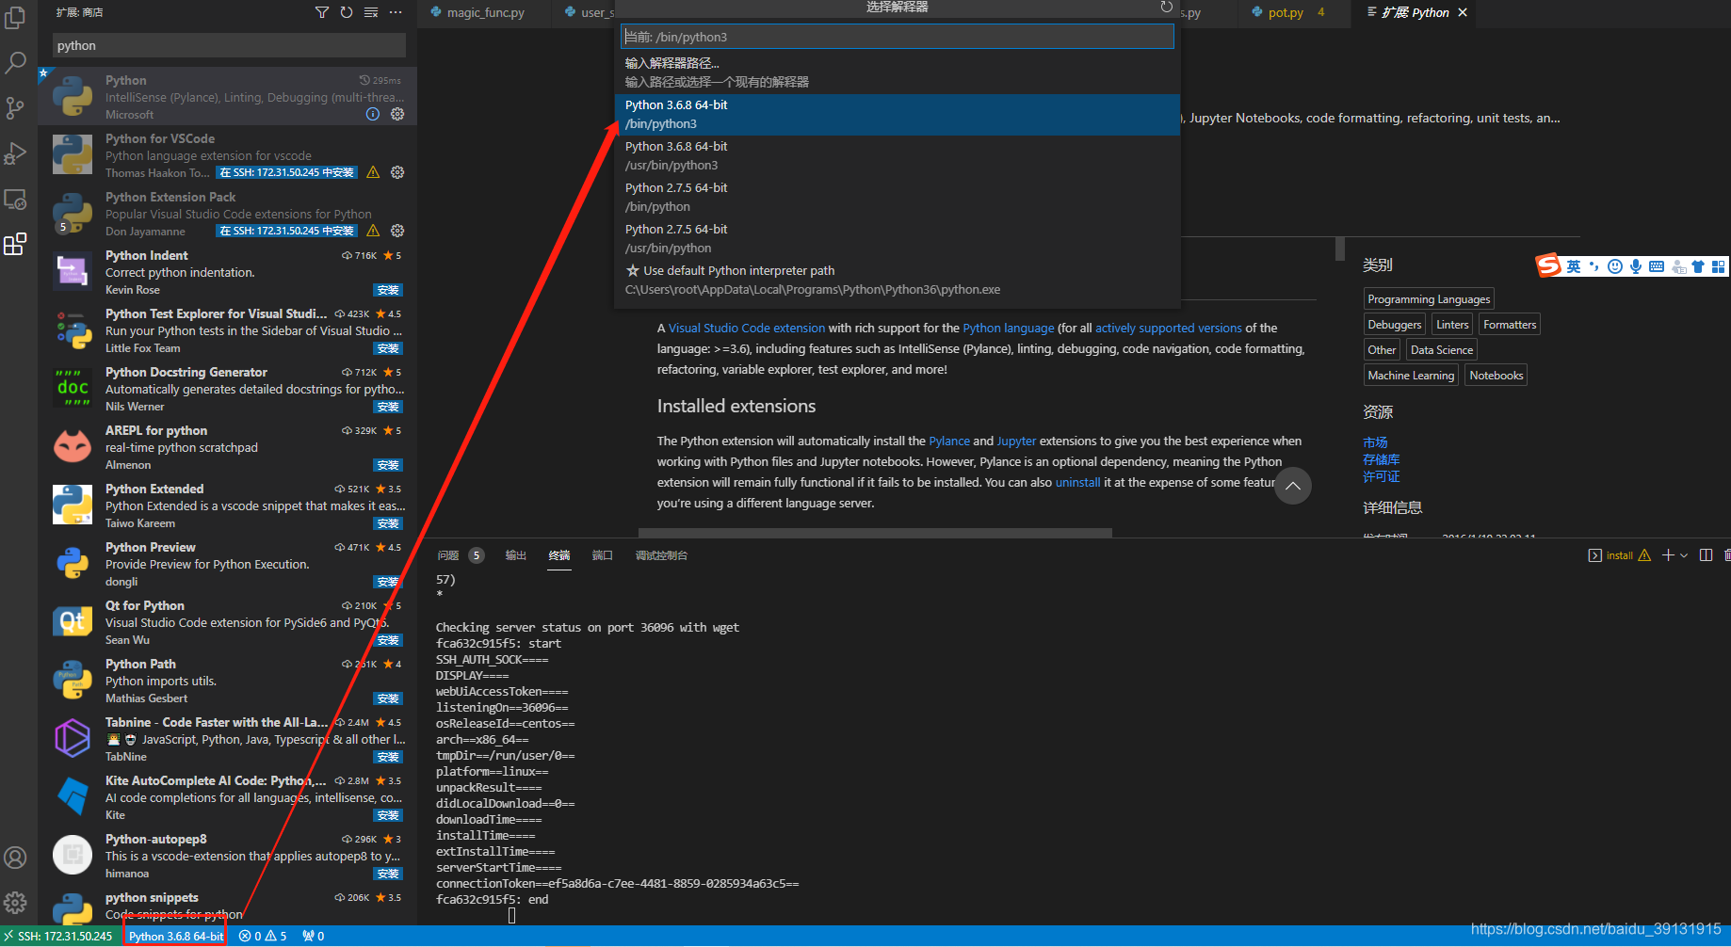
Task: Open the Visual Studio Code extension link
Action: pyautogui.click(x=747, y=328)
